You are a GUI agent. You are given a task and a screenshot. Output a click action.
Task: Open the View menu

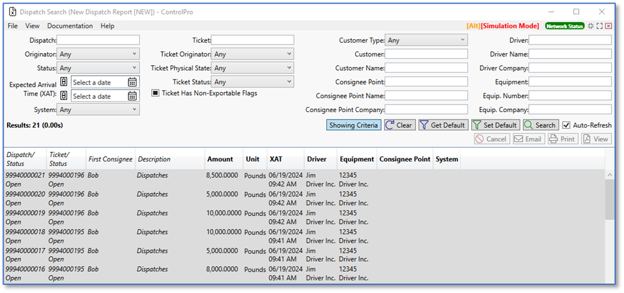tap(32, 26)
